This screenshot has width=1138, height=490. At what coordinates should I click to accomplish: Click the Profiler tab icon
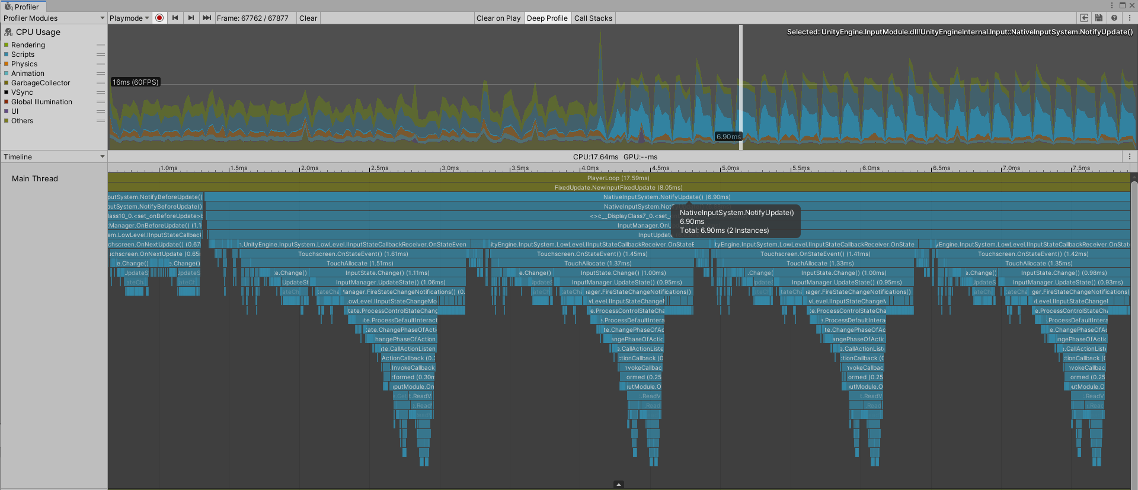[8, 7]
